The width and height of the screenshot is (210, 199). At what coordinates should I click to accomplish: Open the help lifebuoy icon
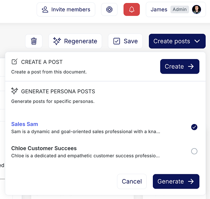pyautogui.click(x=109, y=10)
